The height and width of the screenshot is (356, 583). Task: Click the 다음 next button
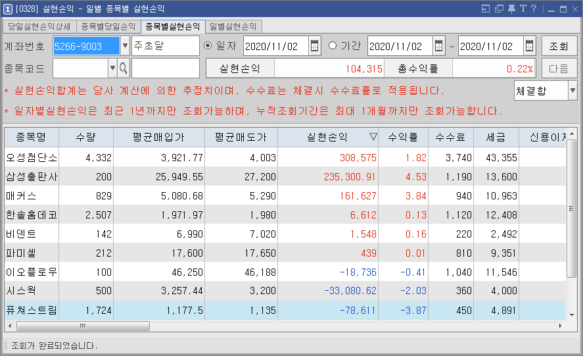(x=559, y=68)
